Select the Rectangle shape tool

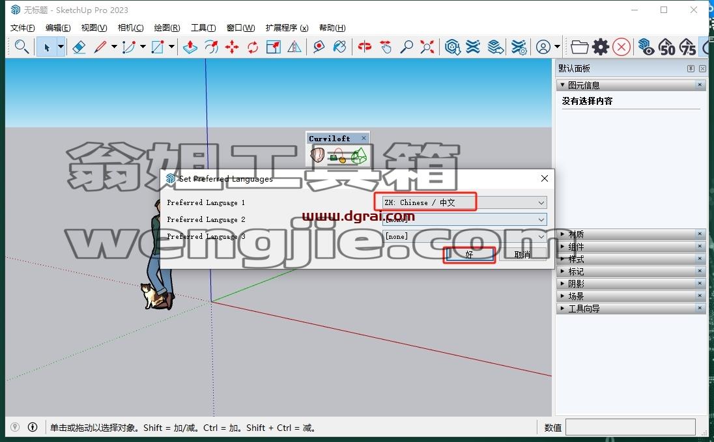point(158,47)
